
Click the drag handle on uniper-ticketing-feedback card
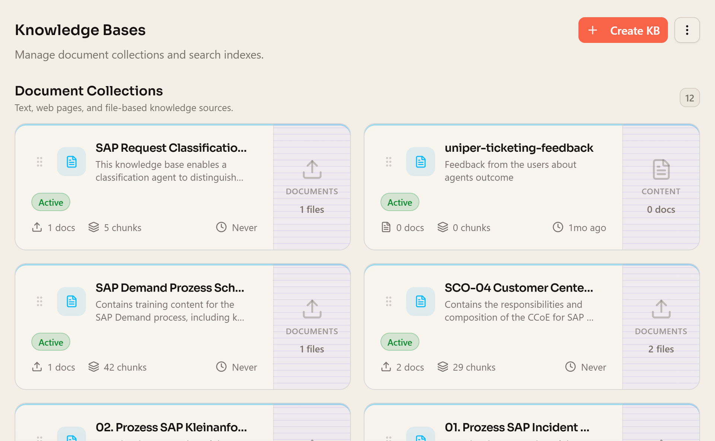(x=388, y=162)
